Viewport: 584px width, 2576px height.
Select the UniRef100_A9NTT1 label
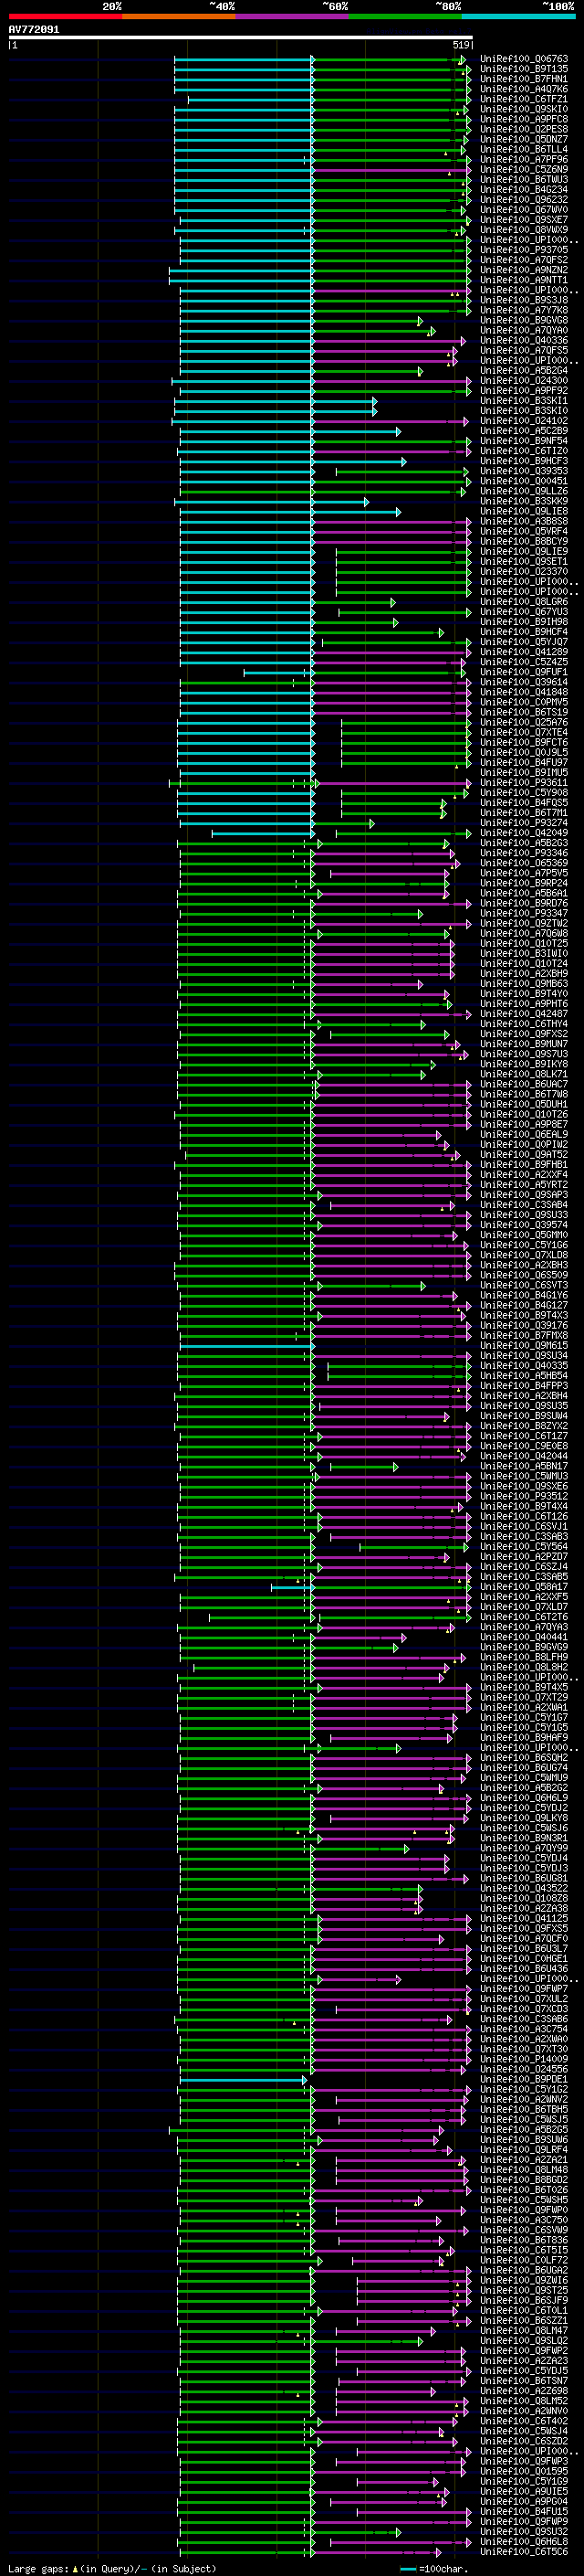(x=524, y=280)
